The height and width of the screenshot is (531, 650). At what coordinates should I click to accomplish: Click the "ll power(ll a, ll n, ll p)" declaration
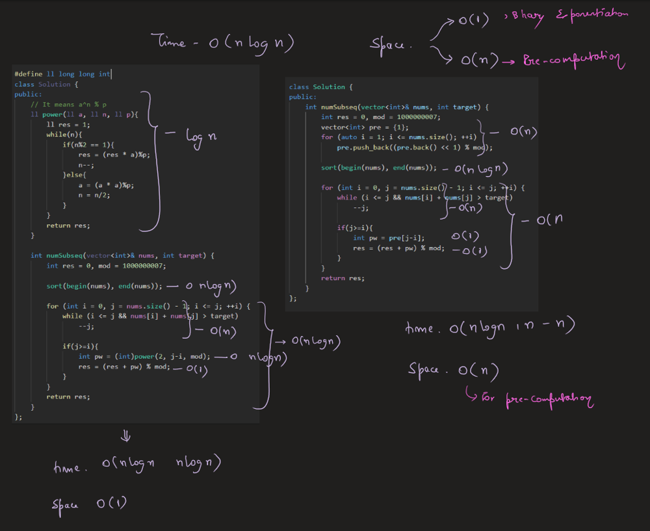click(x=84, y=114)
